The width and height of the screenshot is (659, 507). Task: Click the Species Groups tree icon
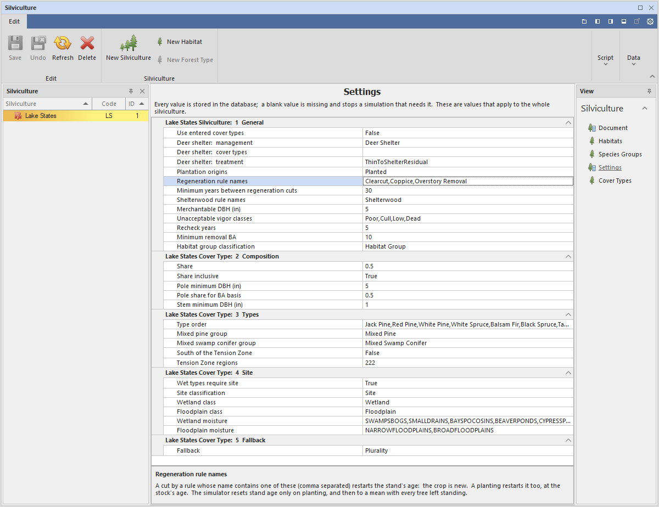(x=592, y=154)
